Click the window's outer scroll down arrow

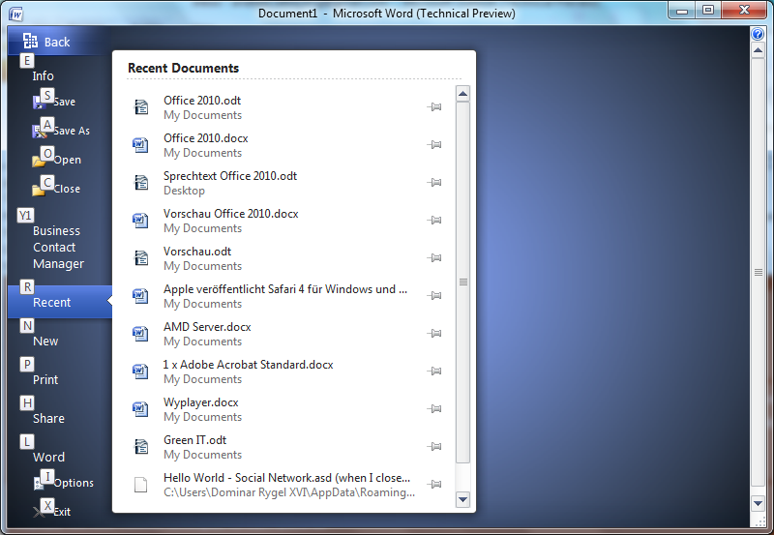(758, 503)
